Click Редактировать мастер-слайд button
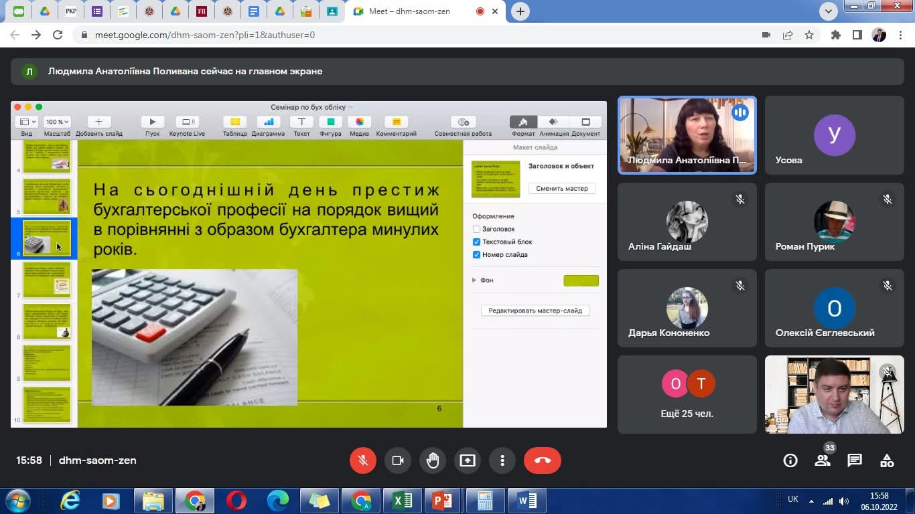915x514 pixels. tap(535, 311)
